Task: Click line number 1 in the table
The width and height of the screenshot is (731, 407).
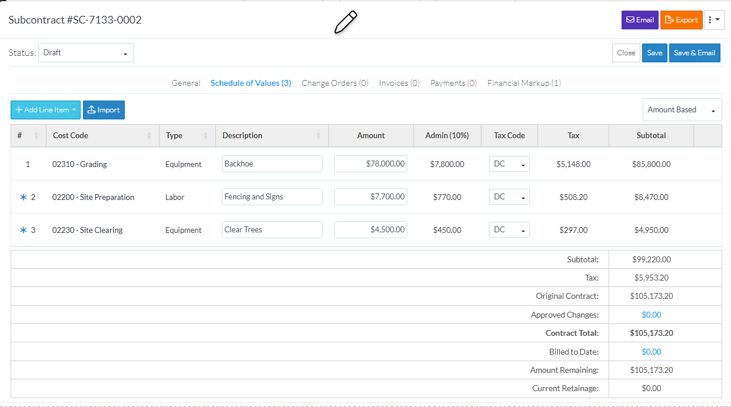Action: (28, 165)
